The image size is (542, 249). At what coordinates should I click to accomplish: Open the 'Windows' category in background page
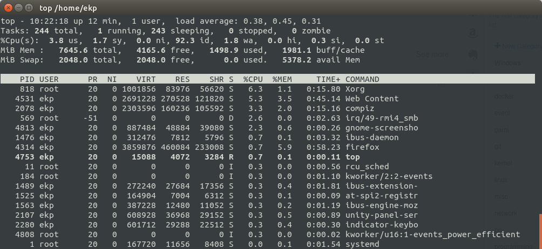507,63
